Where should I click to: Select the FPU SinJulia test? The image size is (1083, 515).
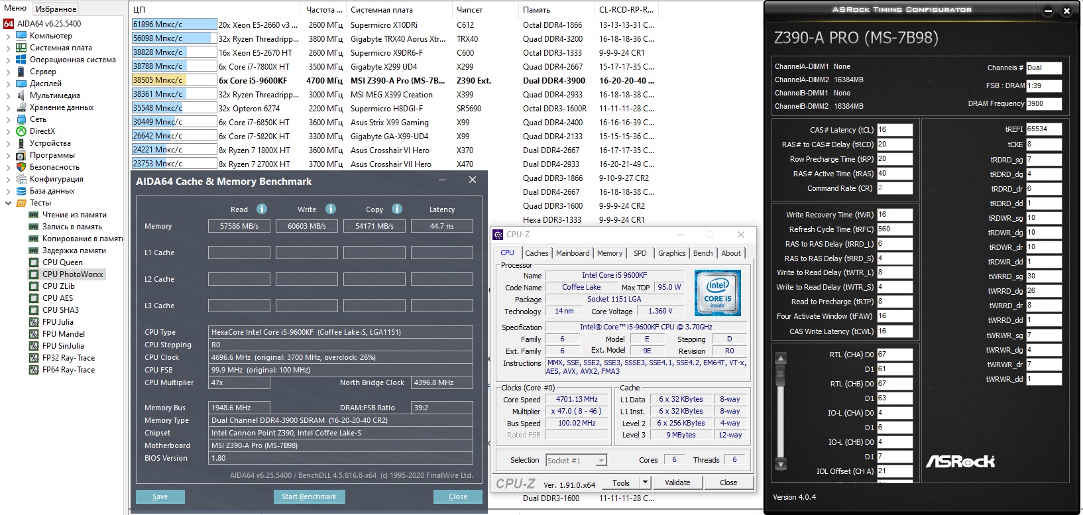click(x=63, y=346)
